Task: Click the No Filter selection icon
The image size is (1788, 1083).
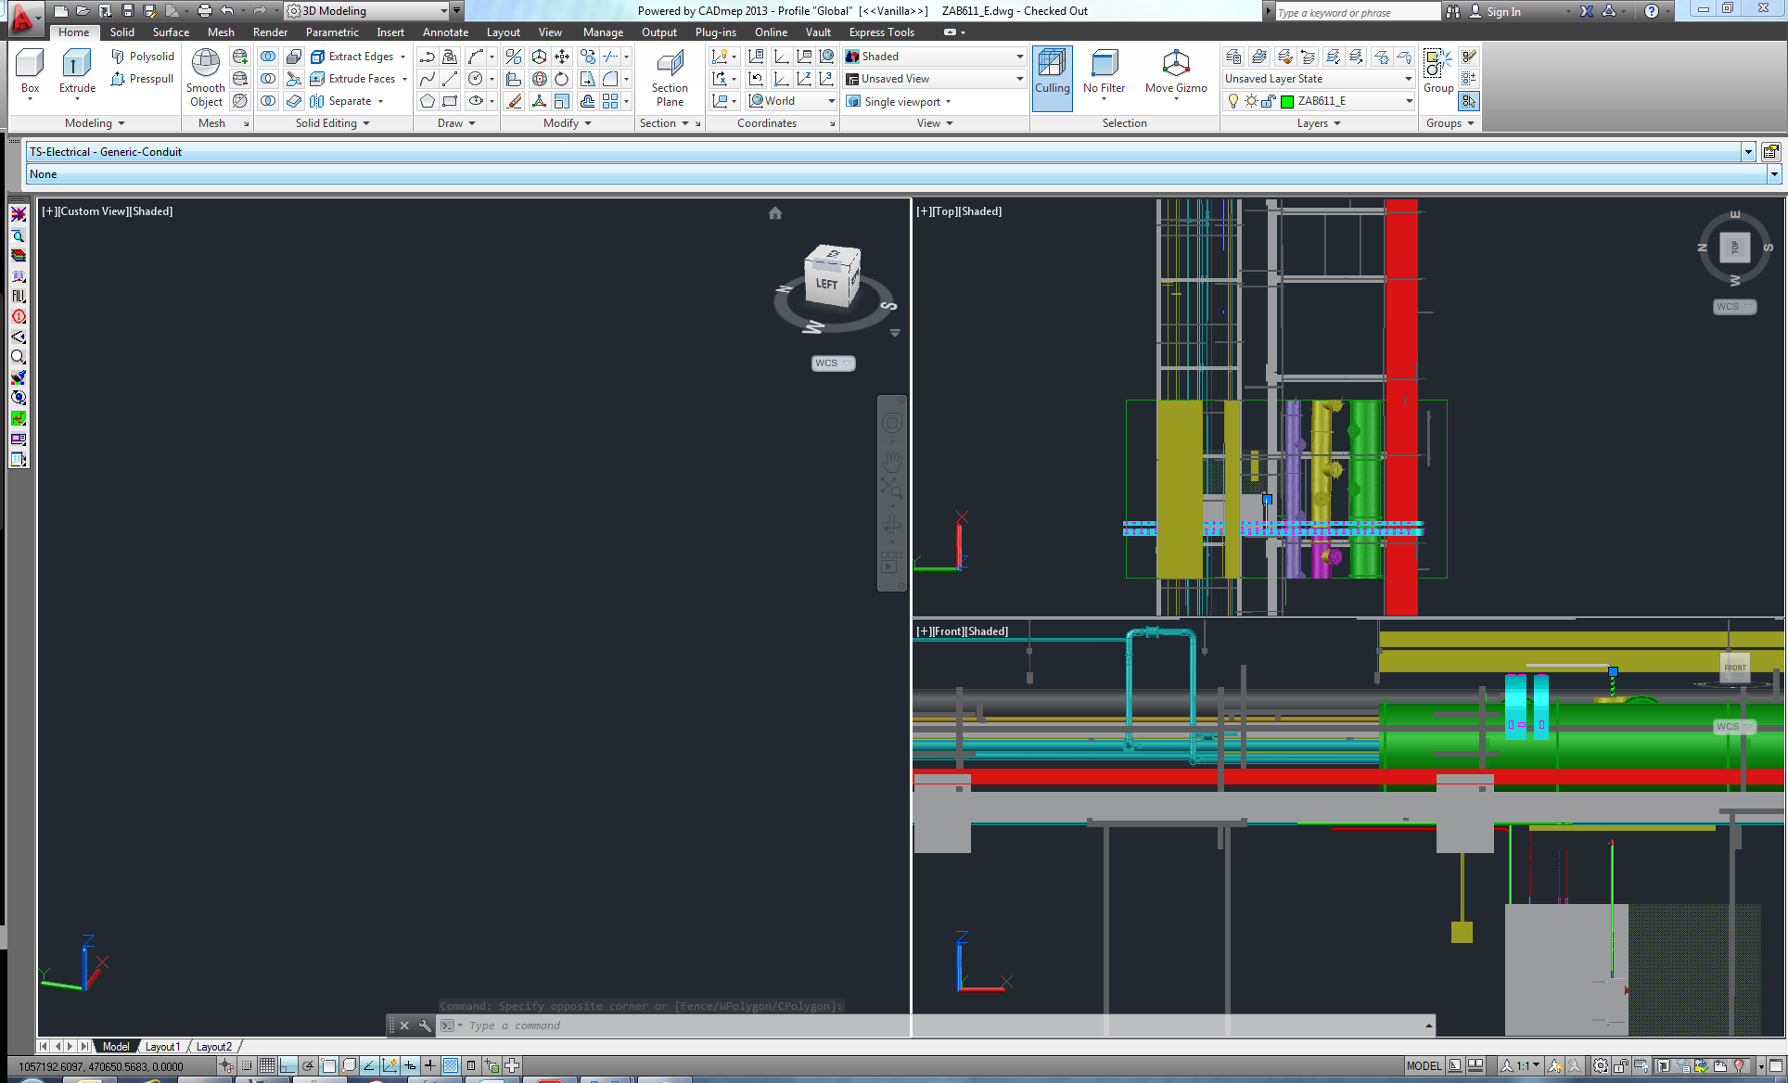Action: pyautogui.click(x=1104, y=74)
